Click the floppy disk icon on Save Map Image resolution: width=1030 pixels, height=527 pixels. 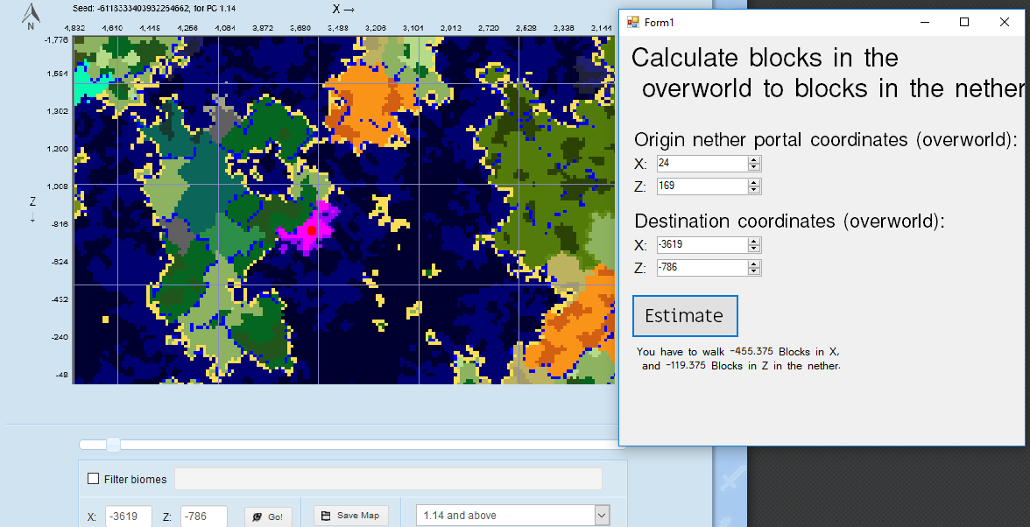click(x=324, y=516)
